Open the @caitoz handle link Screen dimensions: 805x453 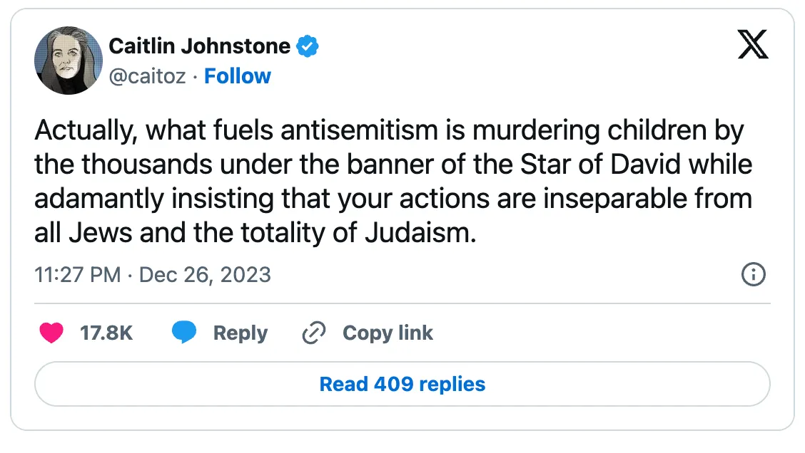tap(147, 76)
